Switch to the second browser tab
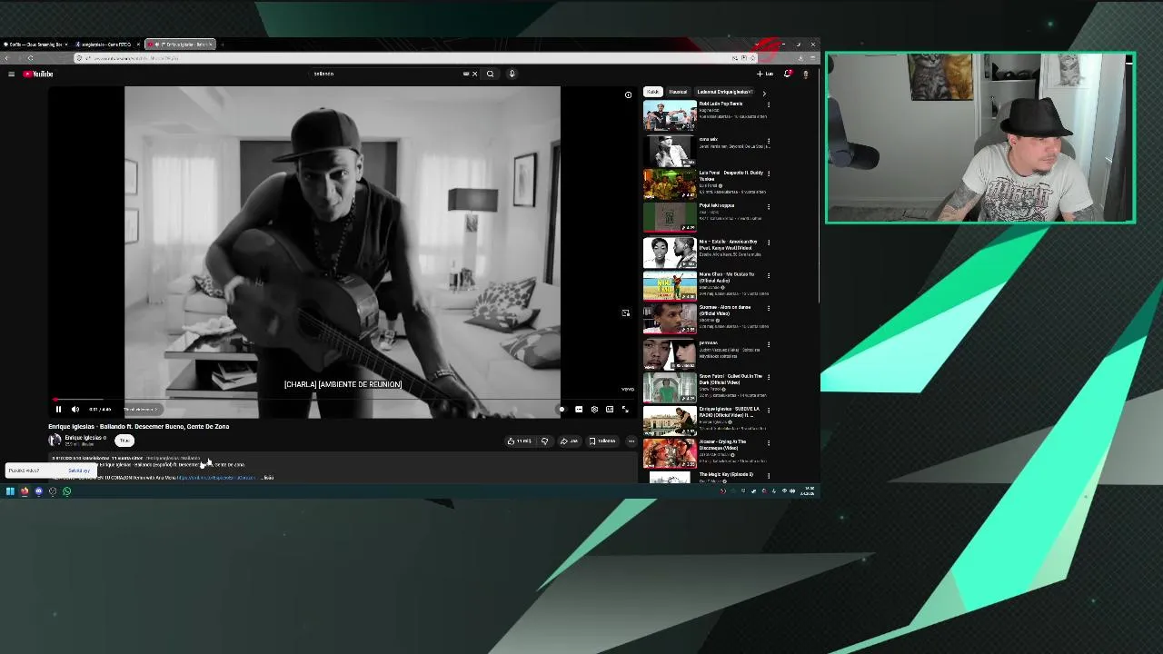1163x654 pixels. [106, 45]
